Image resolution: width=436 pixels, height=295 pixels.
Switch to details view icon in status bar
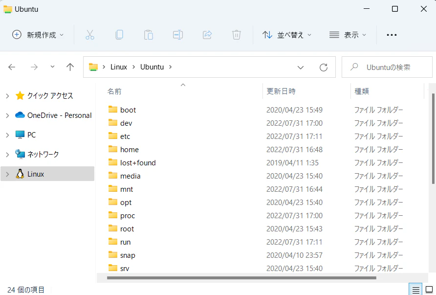pos(415,290)
